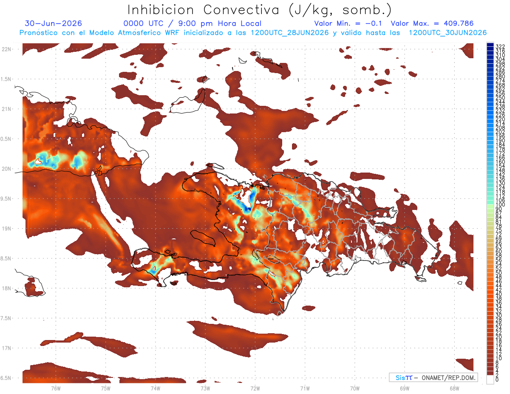Screen dimensions: 510x394
Task: Click the '72W' longitude label
Action: point(255,388)
